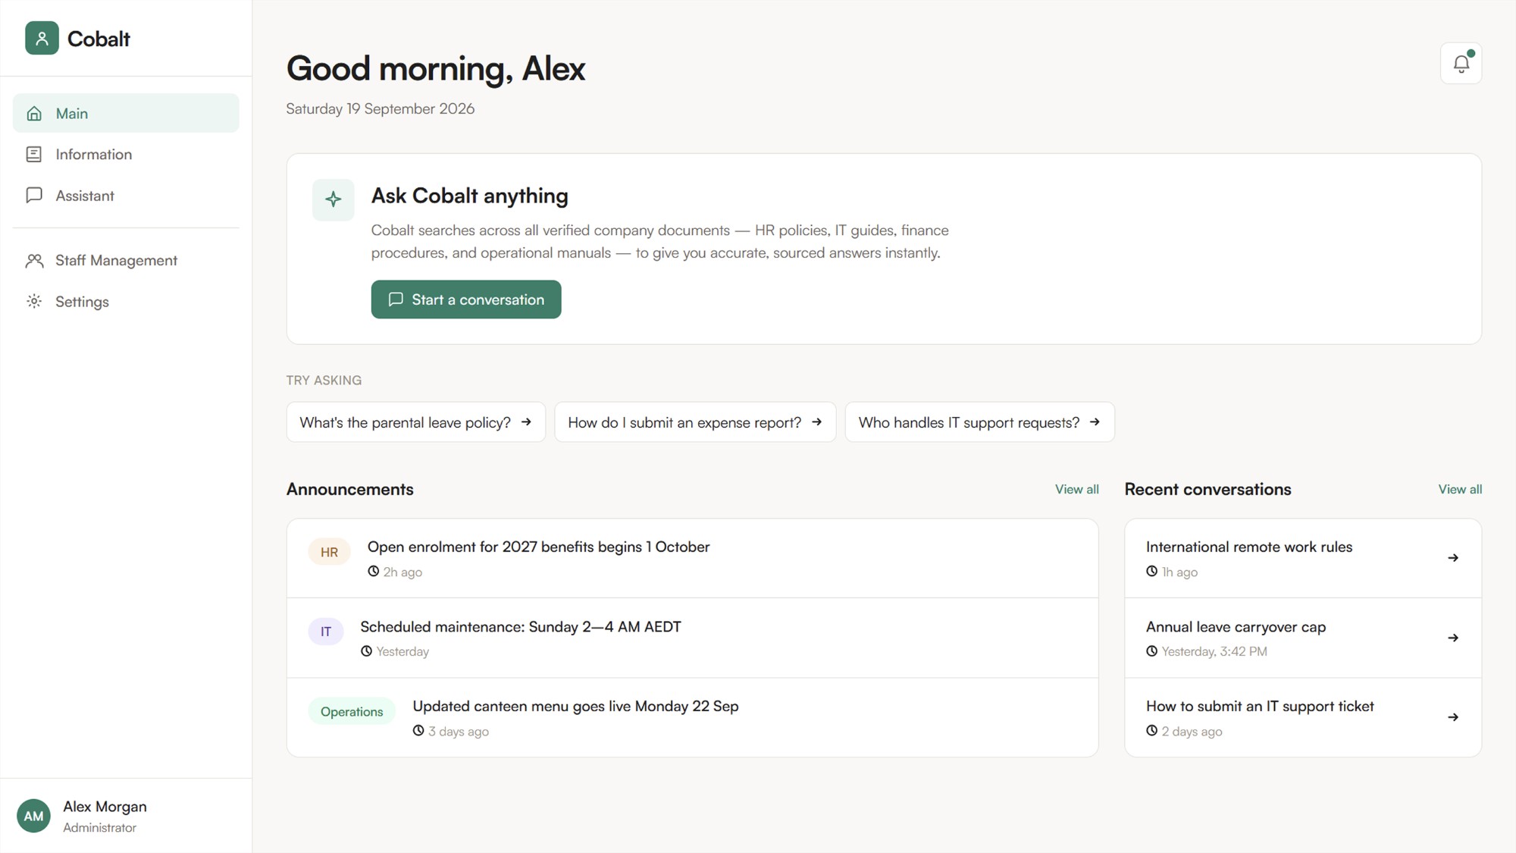Open the updated canteen menu announcement
This screenshot has height=853, width=1516.
pos(692,717)
